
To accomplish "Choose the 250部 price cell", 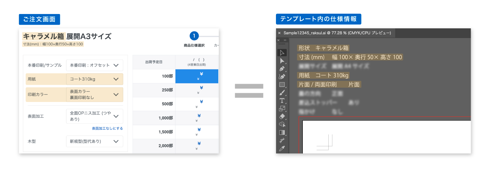I will tap(197, 90).
